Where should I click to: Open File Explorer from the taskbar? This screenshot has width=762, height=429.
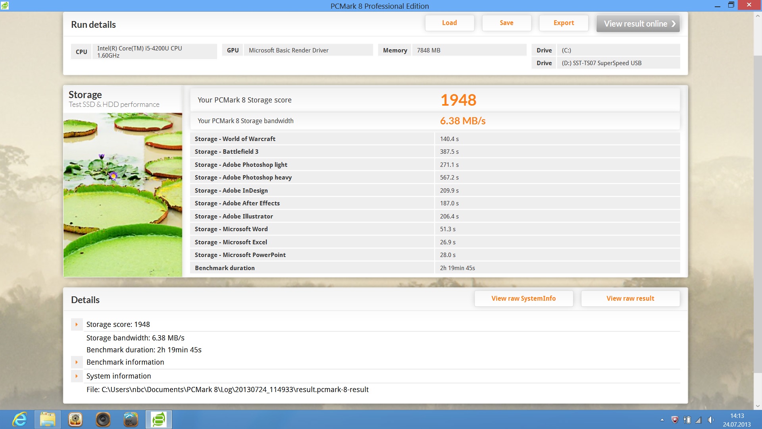(48, 419)
